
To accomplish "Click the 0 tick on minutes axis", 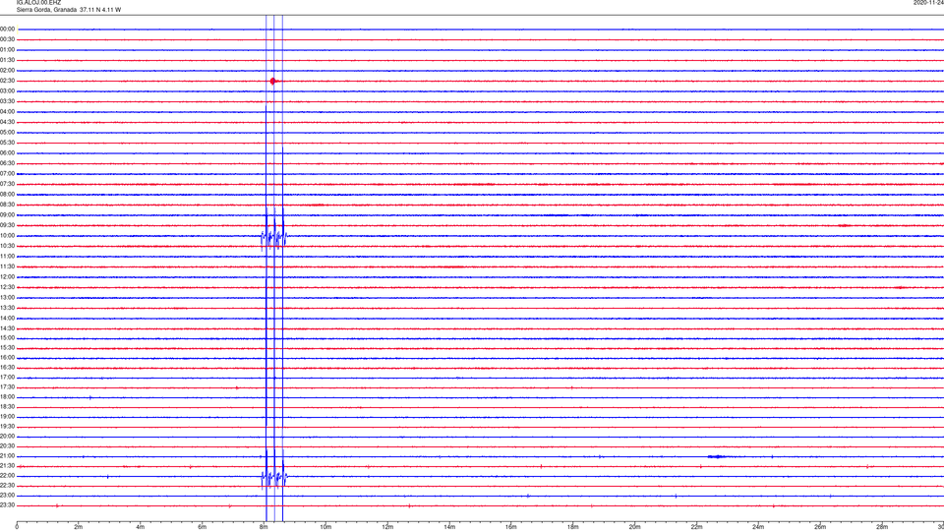I will click(x=17, y=527).
